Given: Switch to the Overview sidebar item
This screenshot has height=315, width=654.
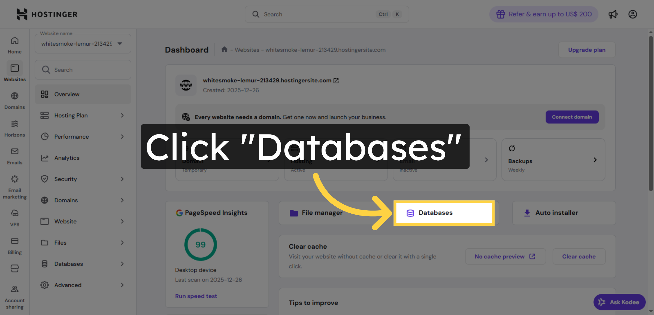Looking at the screenshot, I should pyautogui.click(x=83, y=94).
